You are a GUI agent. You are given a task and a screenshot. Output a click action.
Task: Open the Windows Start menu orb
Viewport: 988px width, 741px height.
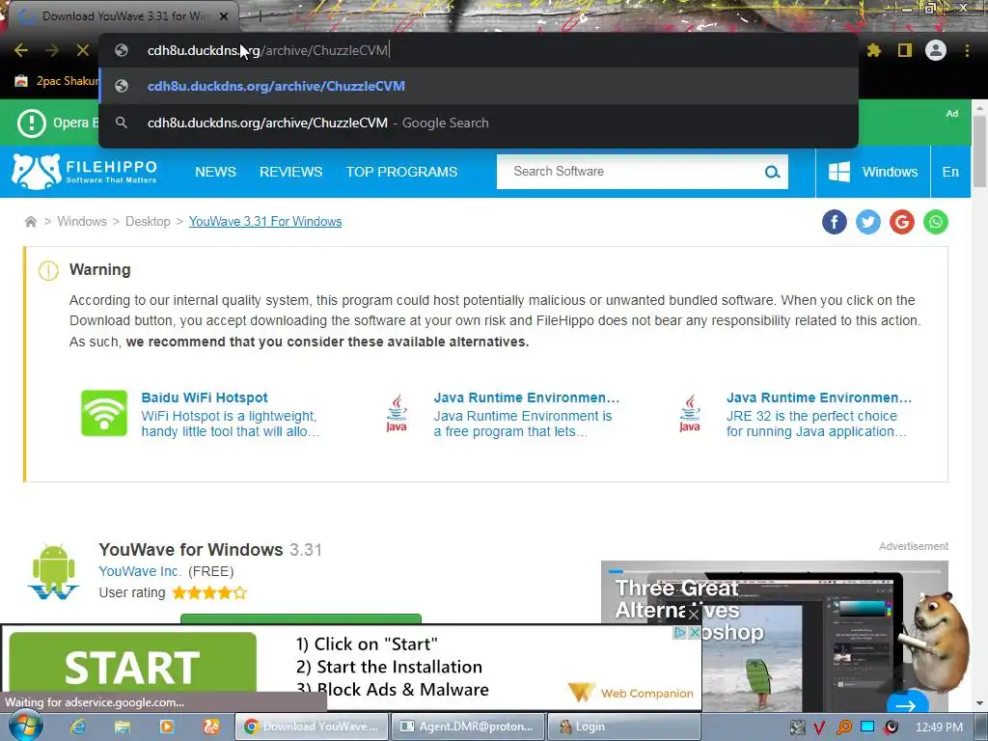[x=25, y=727]
